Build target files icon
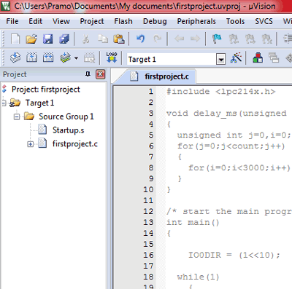The height and width of the screenshot is (289, 292). point(31,58)
